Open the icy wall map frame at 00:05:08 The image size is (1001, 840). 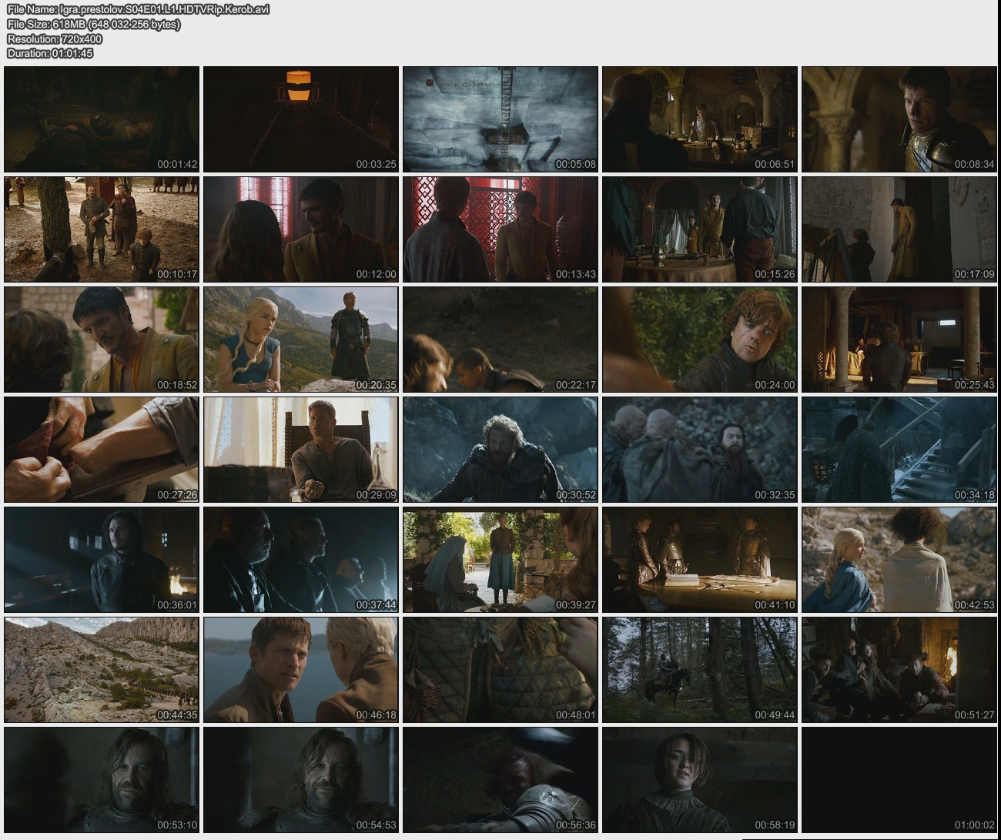click(500, 119)
